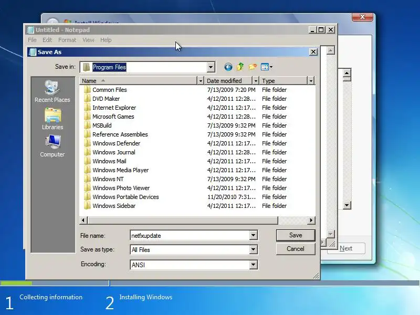The width and height of the screenshot is (420, 315).
Task: Select the Windows Defender folder icon
Action: 87,143
